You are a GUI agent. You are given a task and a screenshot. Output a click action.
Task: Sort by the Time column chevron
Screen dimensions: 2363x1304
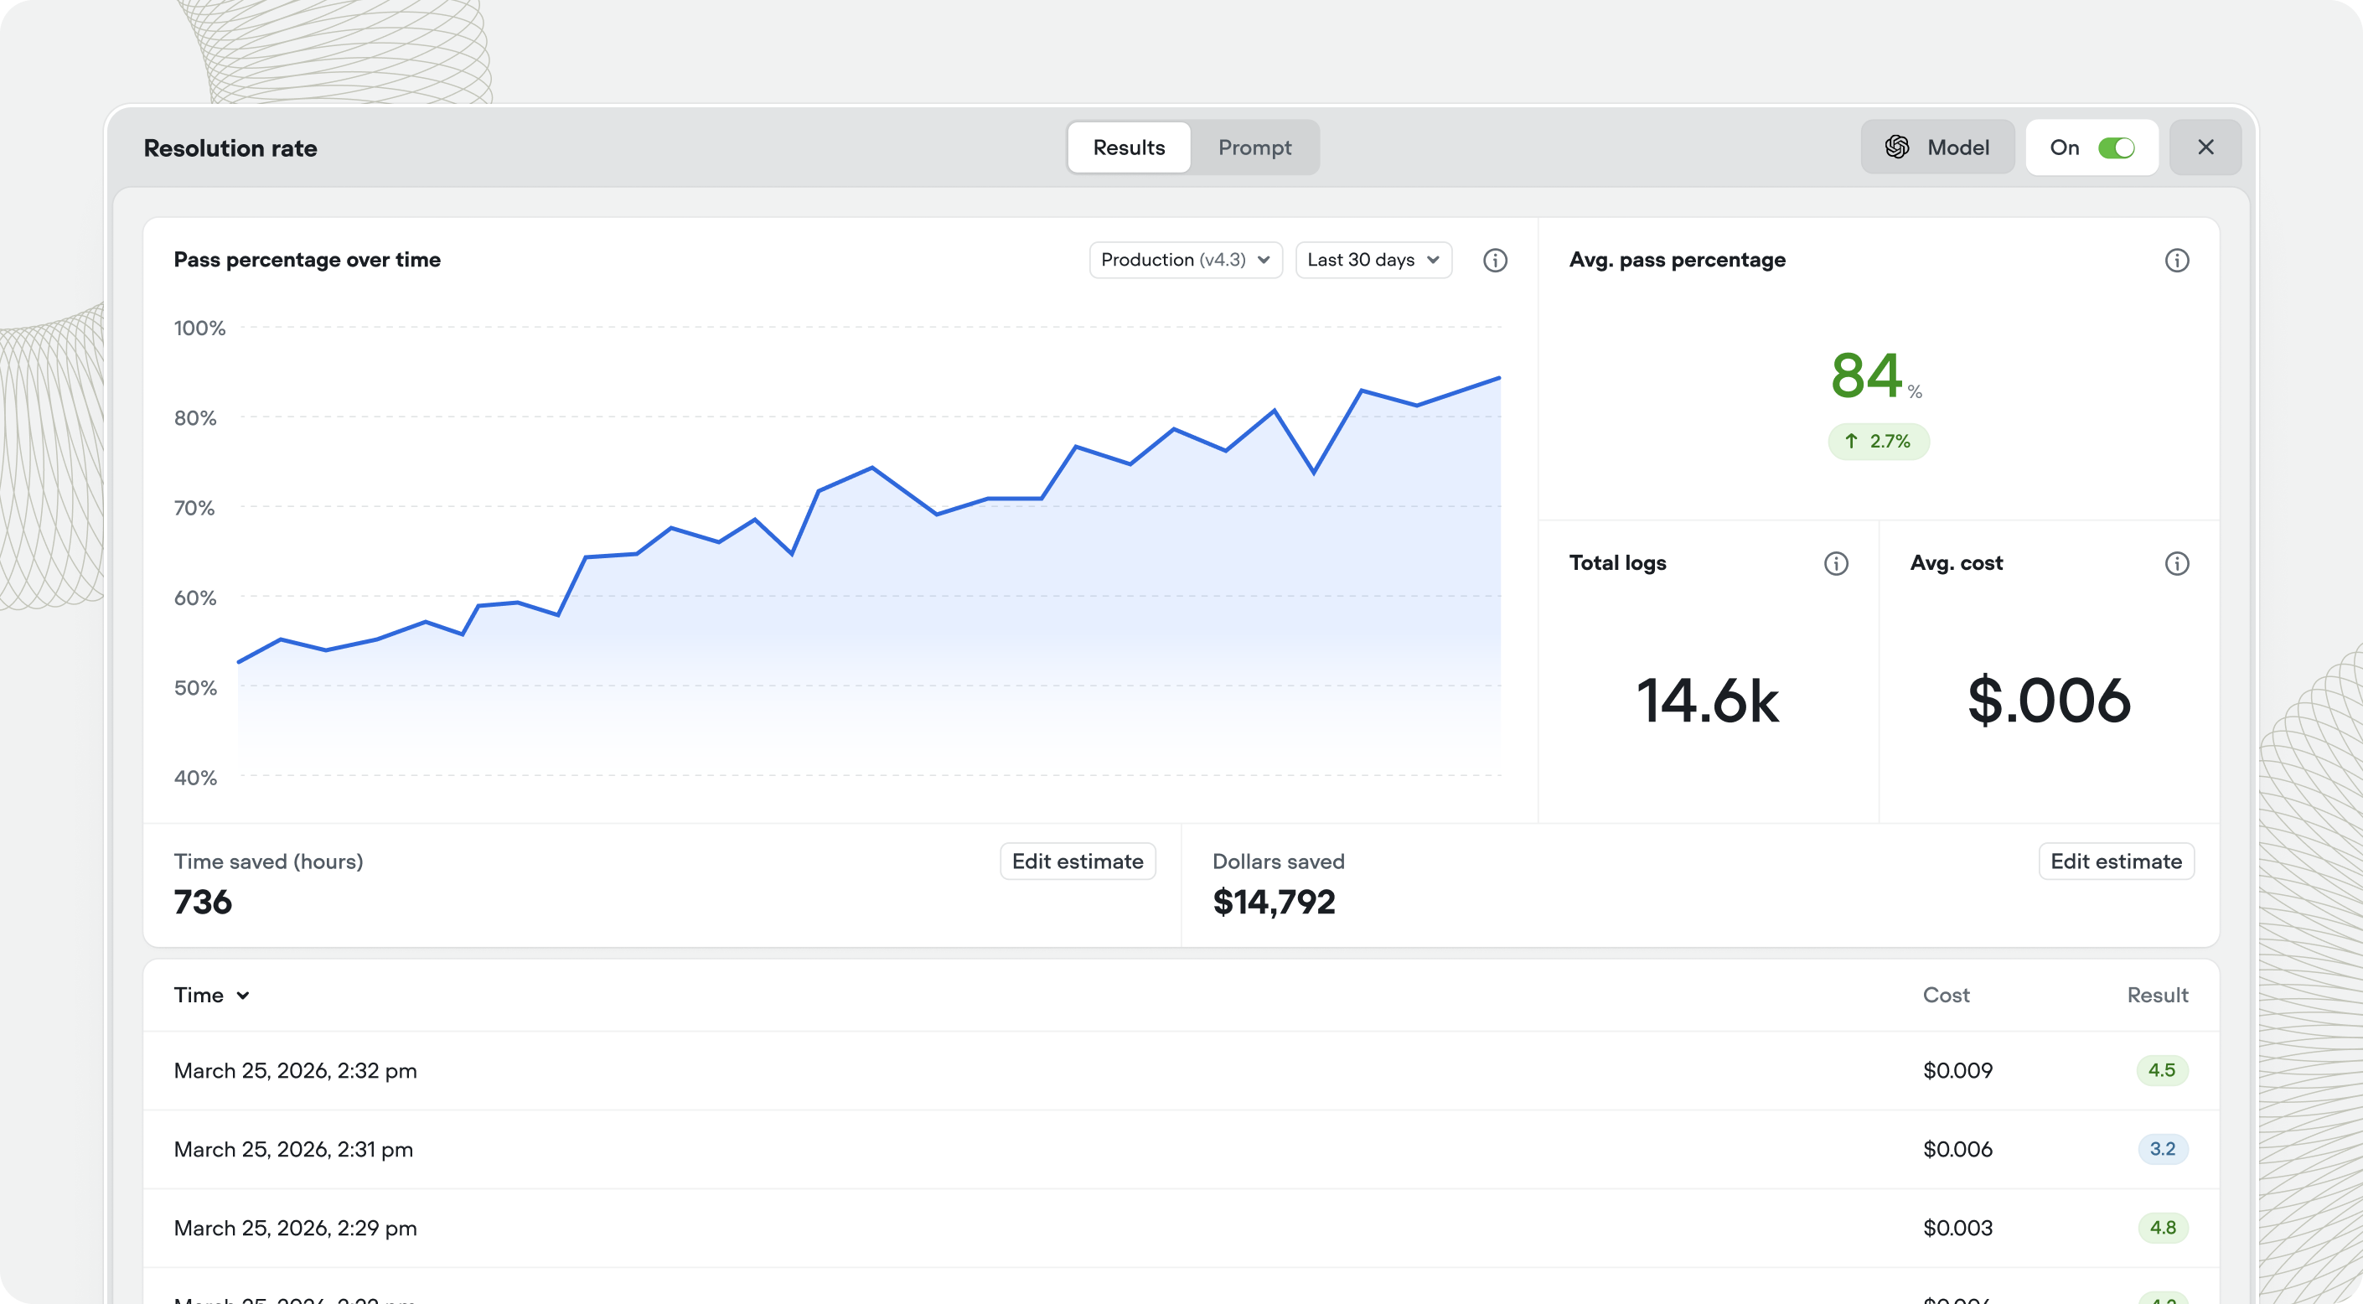click(242, 996)
